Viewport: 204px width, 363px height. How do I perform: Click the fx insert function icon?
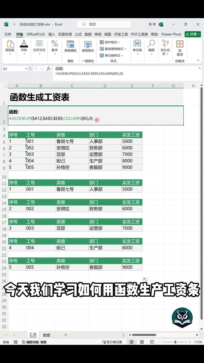(x=48, y=68)
